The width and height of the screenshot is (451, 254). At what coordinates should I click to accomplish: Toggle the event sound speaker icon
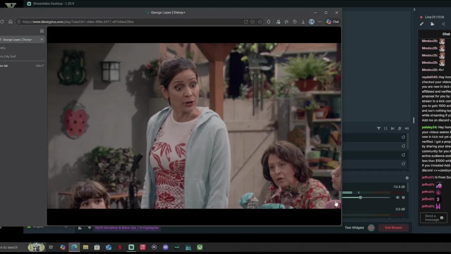click(x=407, y=129)
